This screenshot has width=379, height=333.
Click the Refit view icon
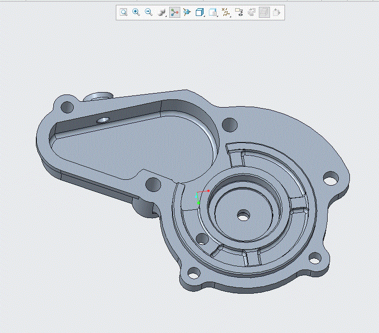click(x=124, y=12)
